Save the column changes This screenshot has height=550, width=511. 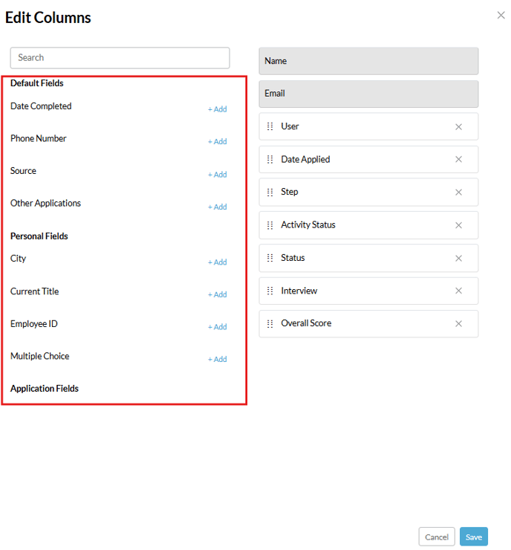click(x=474, y=537)
